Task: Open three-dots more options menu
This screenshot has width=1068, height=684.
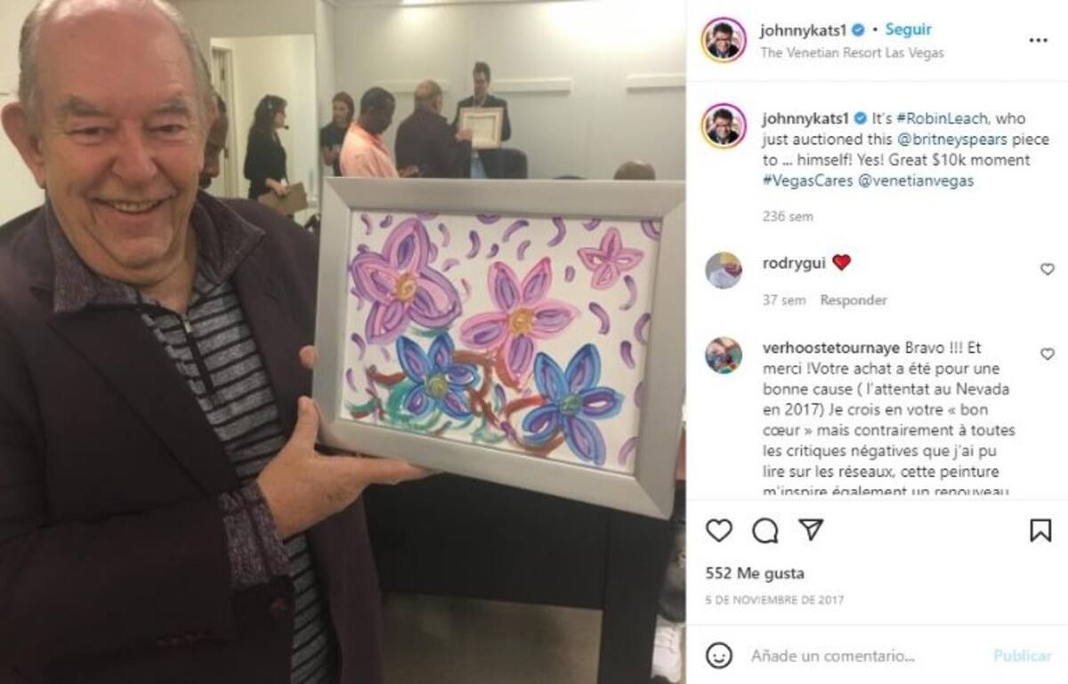Action: (x=1038, y=40)
